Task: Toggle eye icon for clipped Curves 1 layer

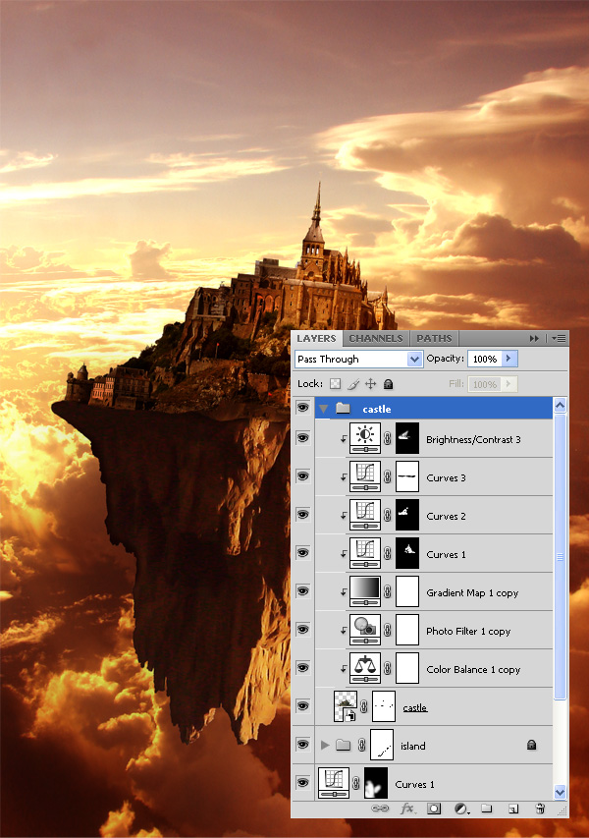Action: point(302,553)
